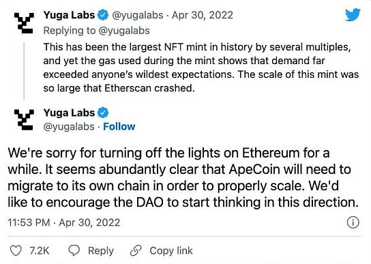
Task: Click the 7.2K likes count
Action: (40, 251)
